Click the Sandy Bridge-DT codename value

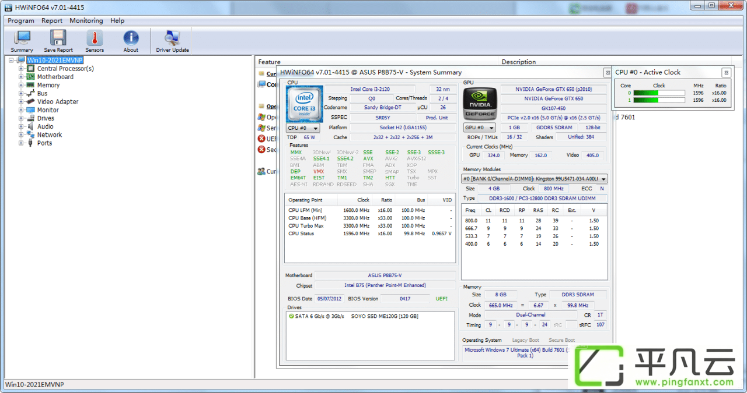pyautogui.click(x=383, y=108)
